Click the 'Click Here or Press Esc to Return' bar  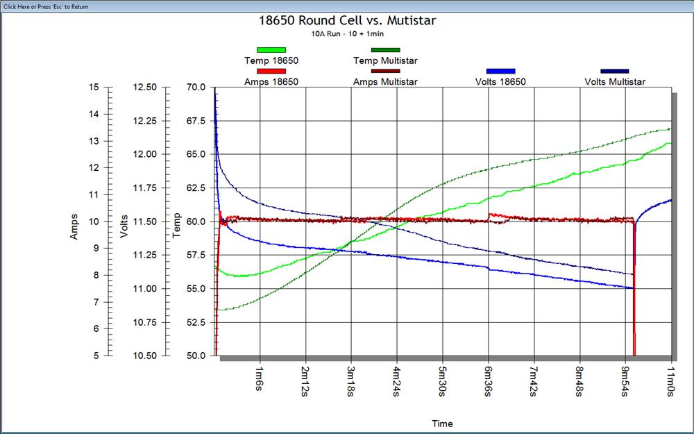(x=347, y=6)
